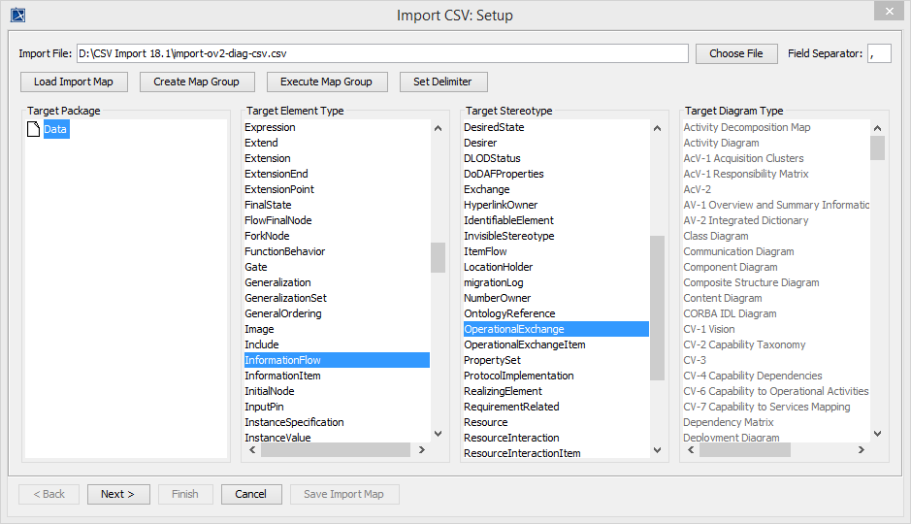Close the Import CSV Setup dialog
911x524 pixels.
(885, 11)
